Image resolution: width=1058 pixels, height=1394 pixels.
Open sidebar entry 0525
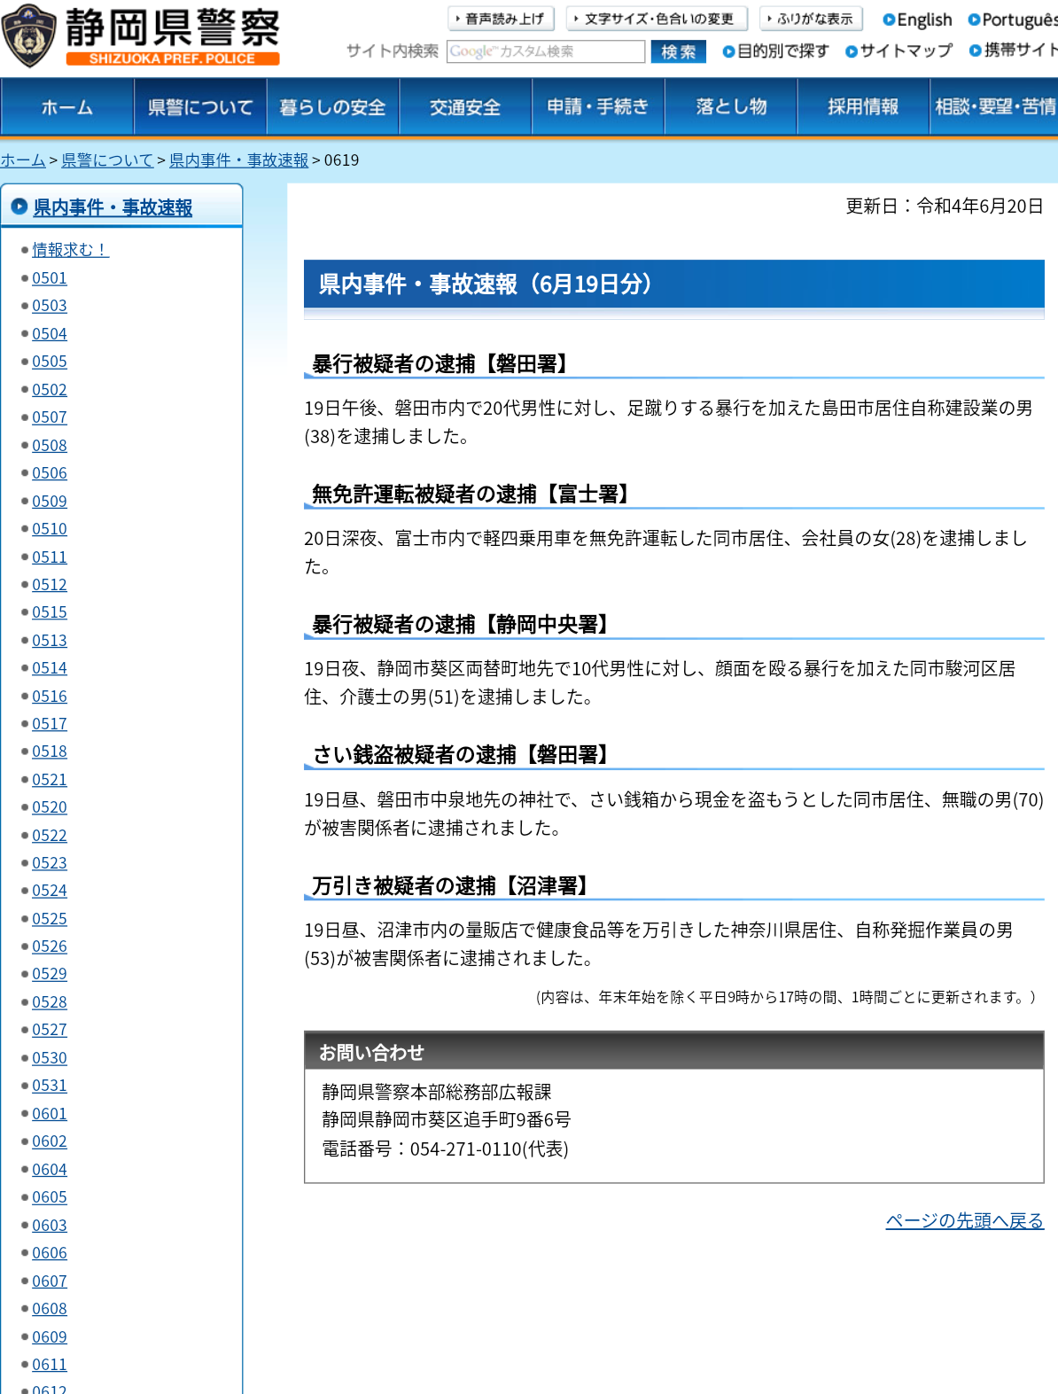pyautogui.click(x=50, y=919)
